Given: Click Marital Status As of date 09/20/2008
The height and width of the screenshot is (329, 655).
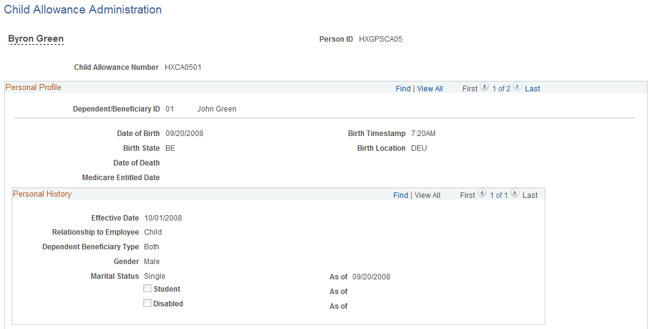Looking at the screenshot, I should pyautogui.click(x=371, y=277).
